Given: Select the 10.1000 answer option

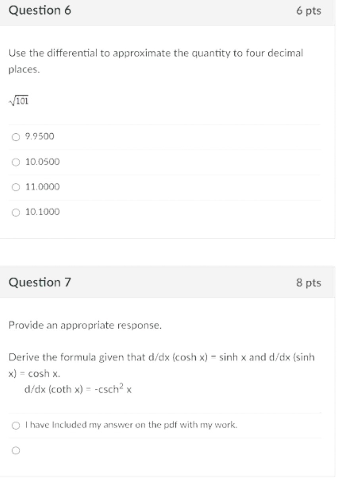Looking at the screenshot, I should (x=15, y=212).
